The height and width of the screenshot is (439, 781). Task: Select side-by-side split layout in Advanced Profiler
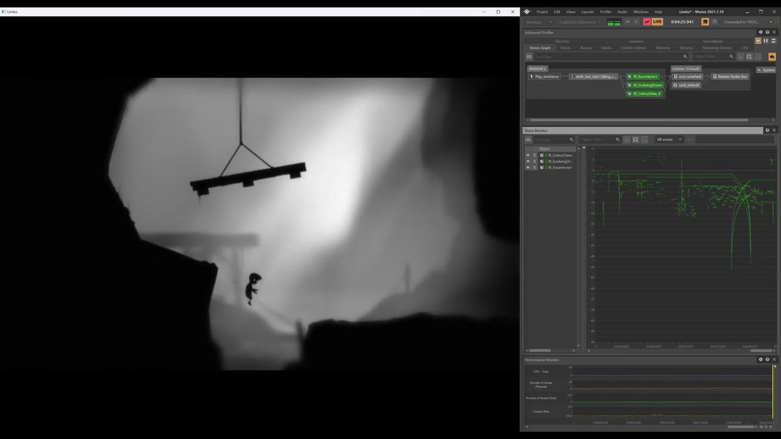coord(766,41)
